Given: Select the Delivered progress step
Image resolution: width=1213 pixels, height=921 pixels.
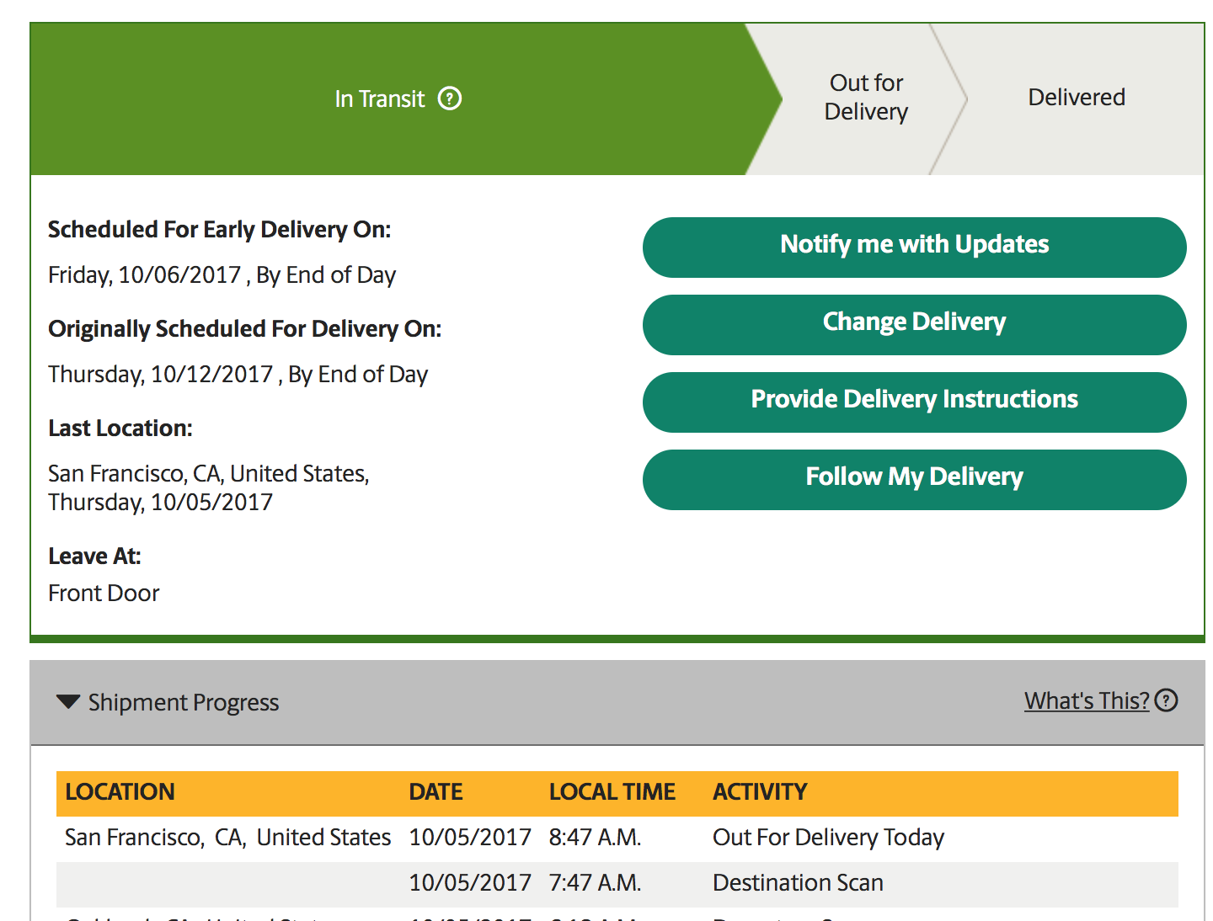Looking at the screenshot, I should 1077,98.
